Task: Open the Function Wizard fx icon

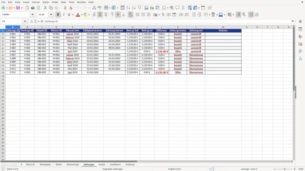Action: (x=32, y=21)
